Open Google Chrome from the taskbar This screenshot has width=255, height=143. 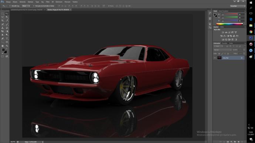(x=251, y=32)
